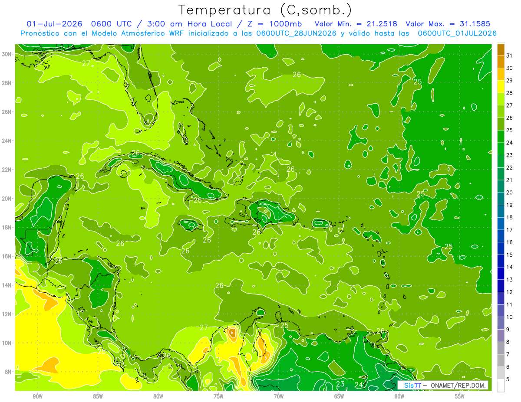Viewport: 521px width, 402px height.
Task: Click the contour label 24 near map bottom
Action: tap(359, 385)
